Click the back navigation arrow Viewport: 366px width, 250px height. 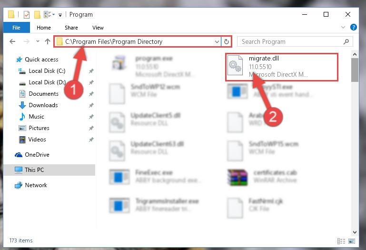pyautogui.click(x=12, y=41)
